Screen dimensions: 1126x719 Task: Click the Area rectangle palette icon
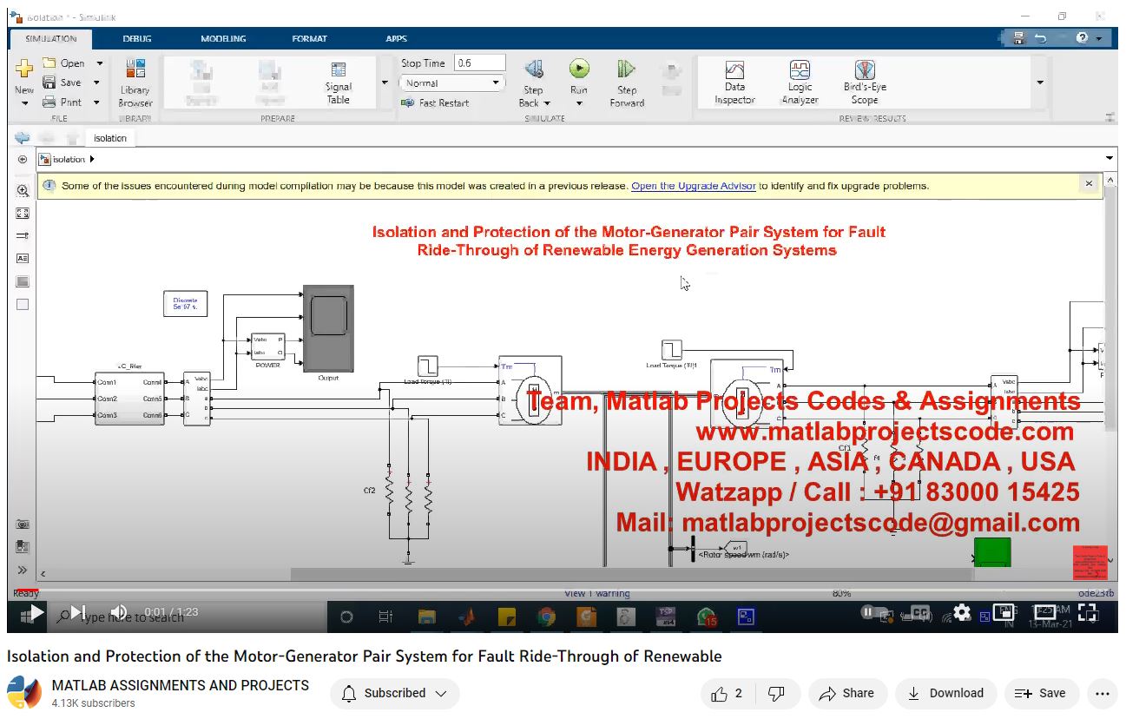[23, 304]
